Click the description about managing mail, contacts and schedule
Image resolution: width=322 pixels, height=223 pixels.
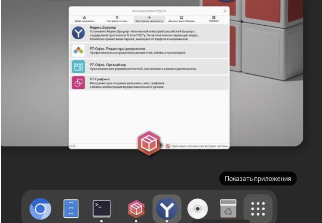[143, 69]
